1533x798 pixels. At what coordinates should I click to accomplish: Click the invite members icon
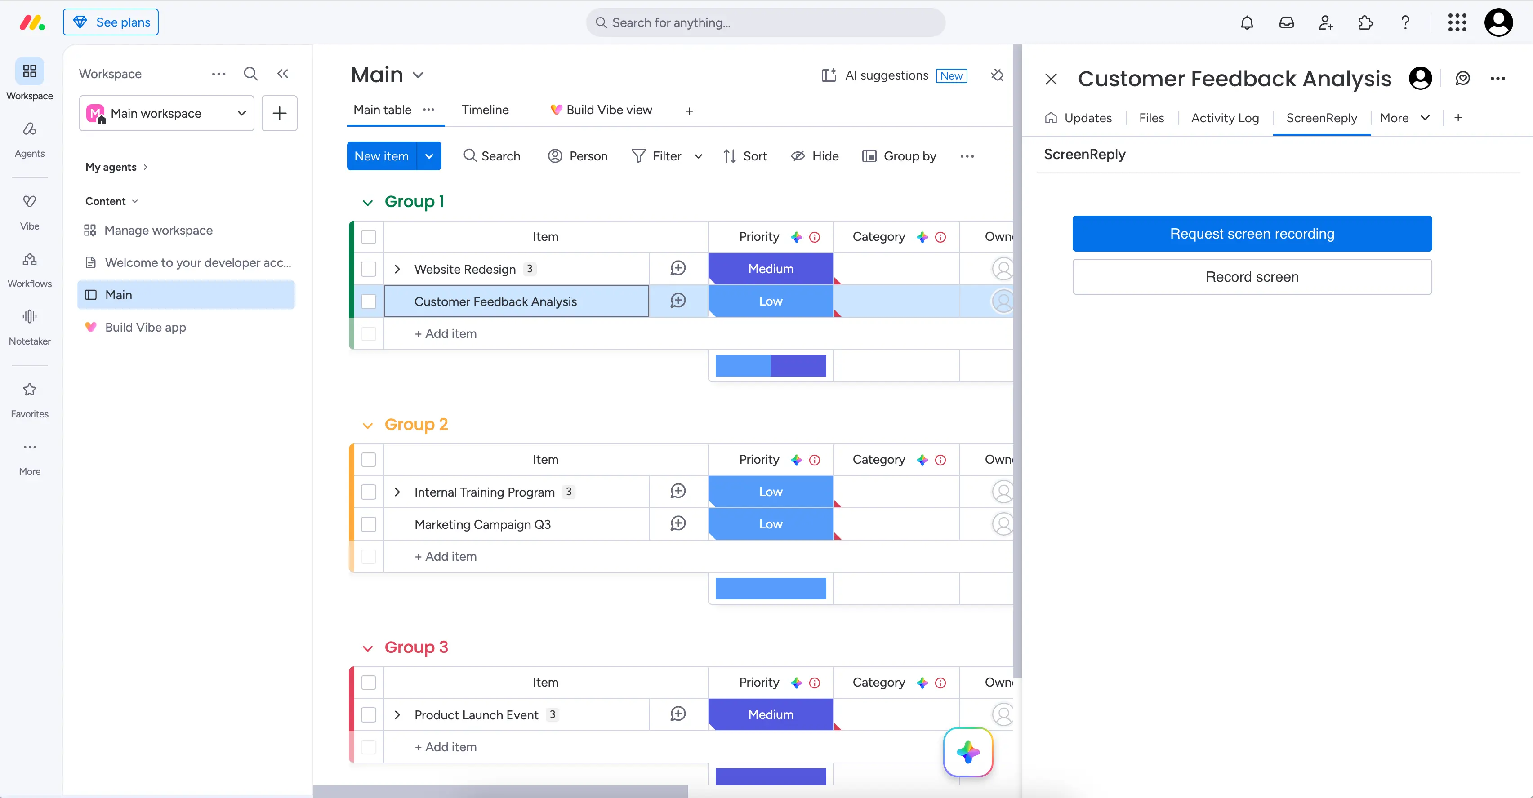click(x=1325, y=22)
